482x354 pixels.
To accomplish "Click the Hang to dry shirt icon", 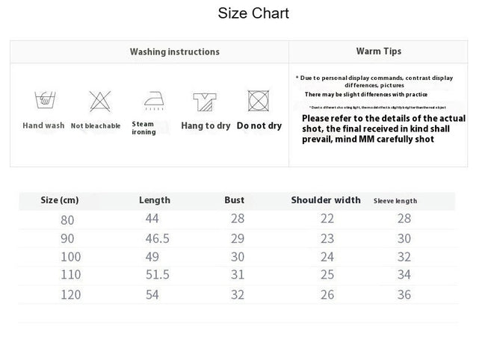I will (x=205, y=102).
